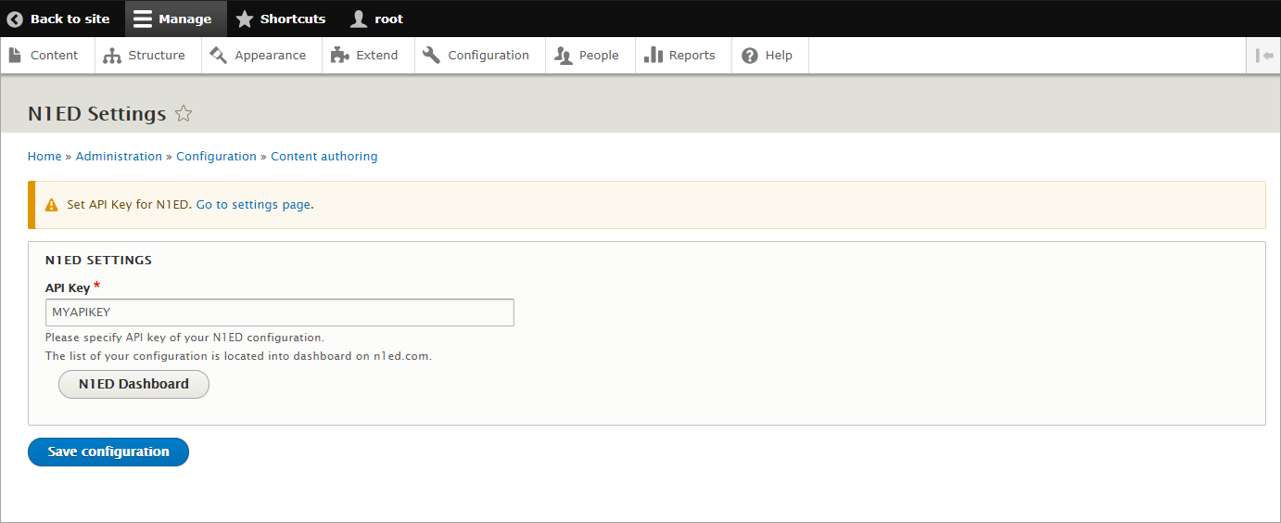Toggle the Manage toolbar tab text
1281x523 pixels.
[x=184, y=19]
